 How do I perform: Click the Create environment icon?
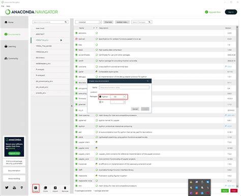tap(36, 188)
